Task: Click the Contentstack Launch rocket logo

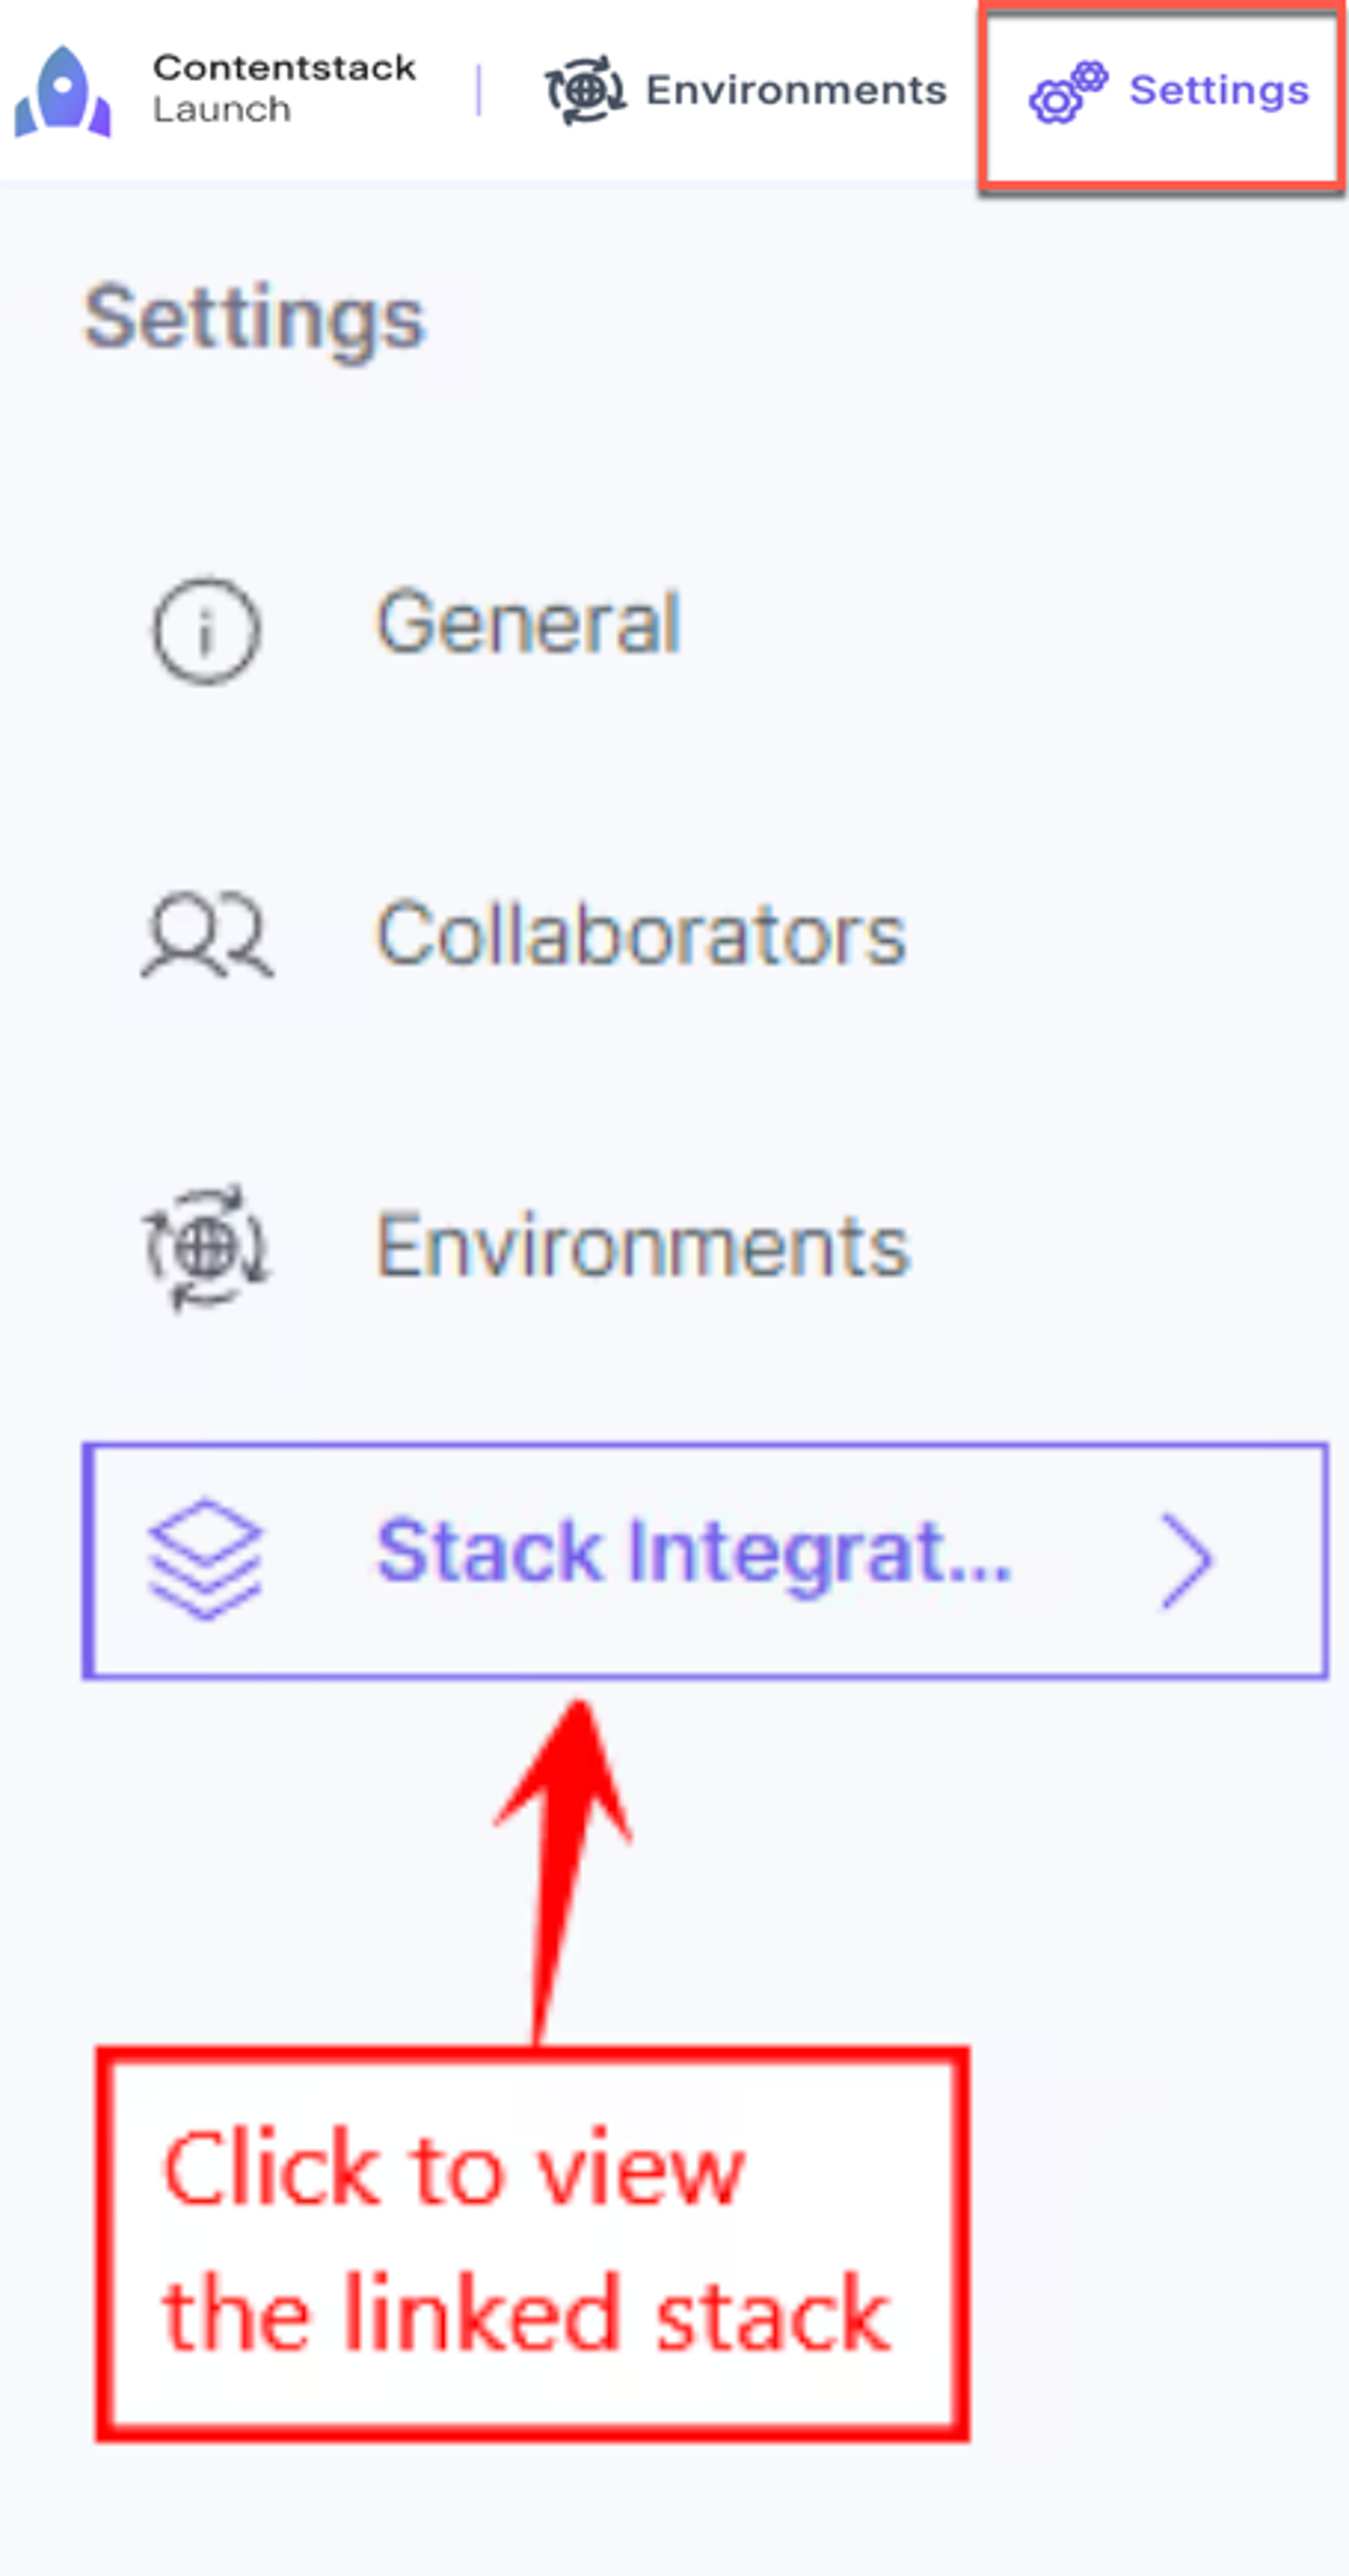Action: point(62,91)
